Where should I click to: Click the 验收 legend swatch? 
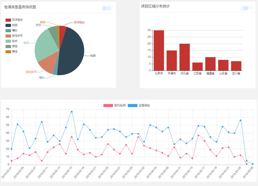[x=8, y=41]
